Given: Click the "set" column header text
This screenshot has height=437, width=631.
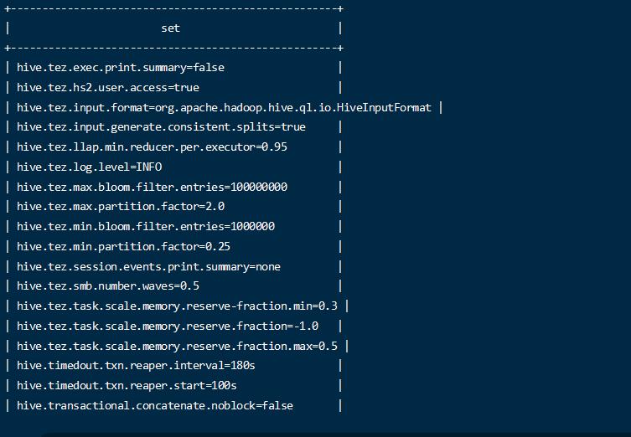Looking at the screenshot, I should point(170,28).
